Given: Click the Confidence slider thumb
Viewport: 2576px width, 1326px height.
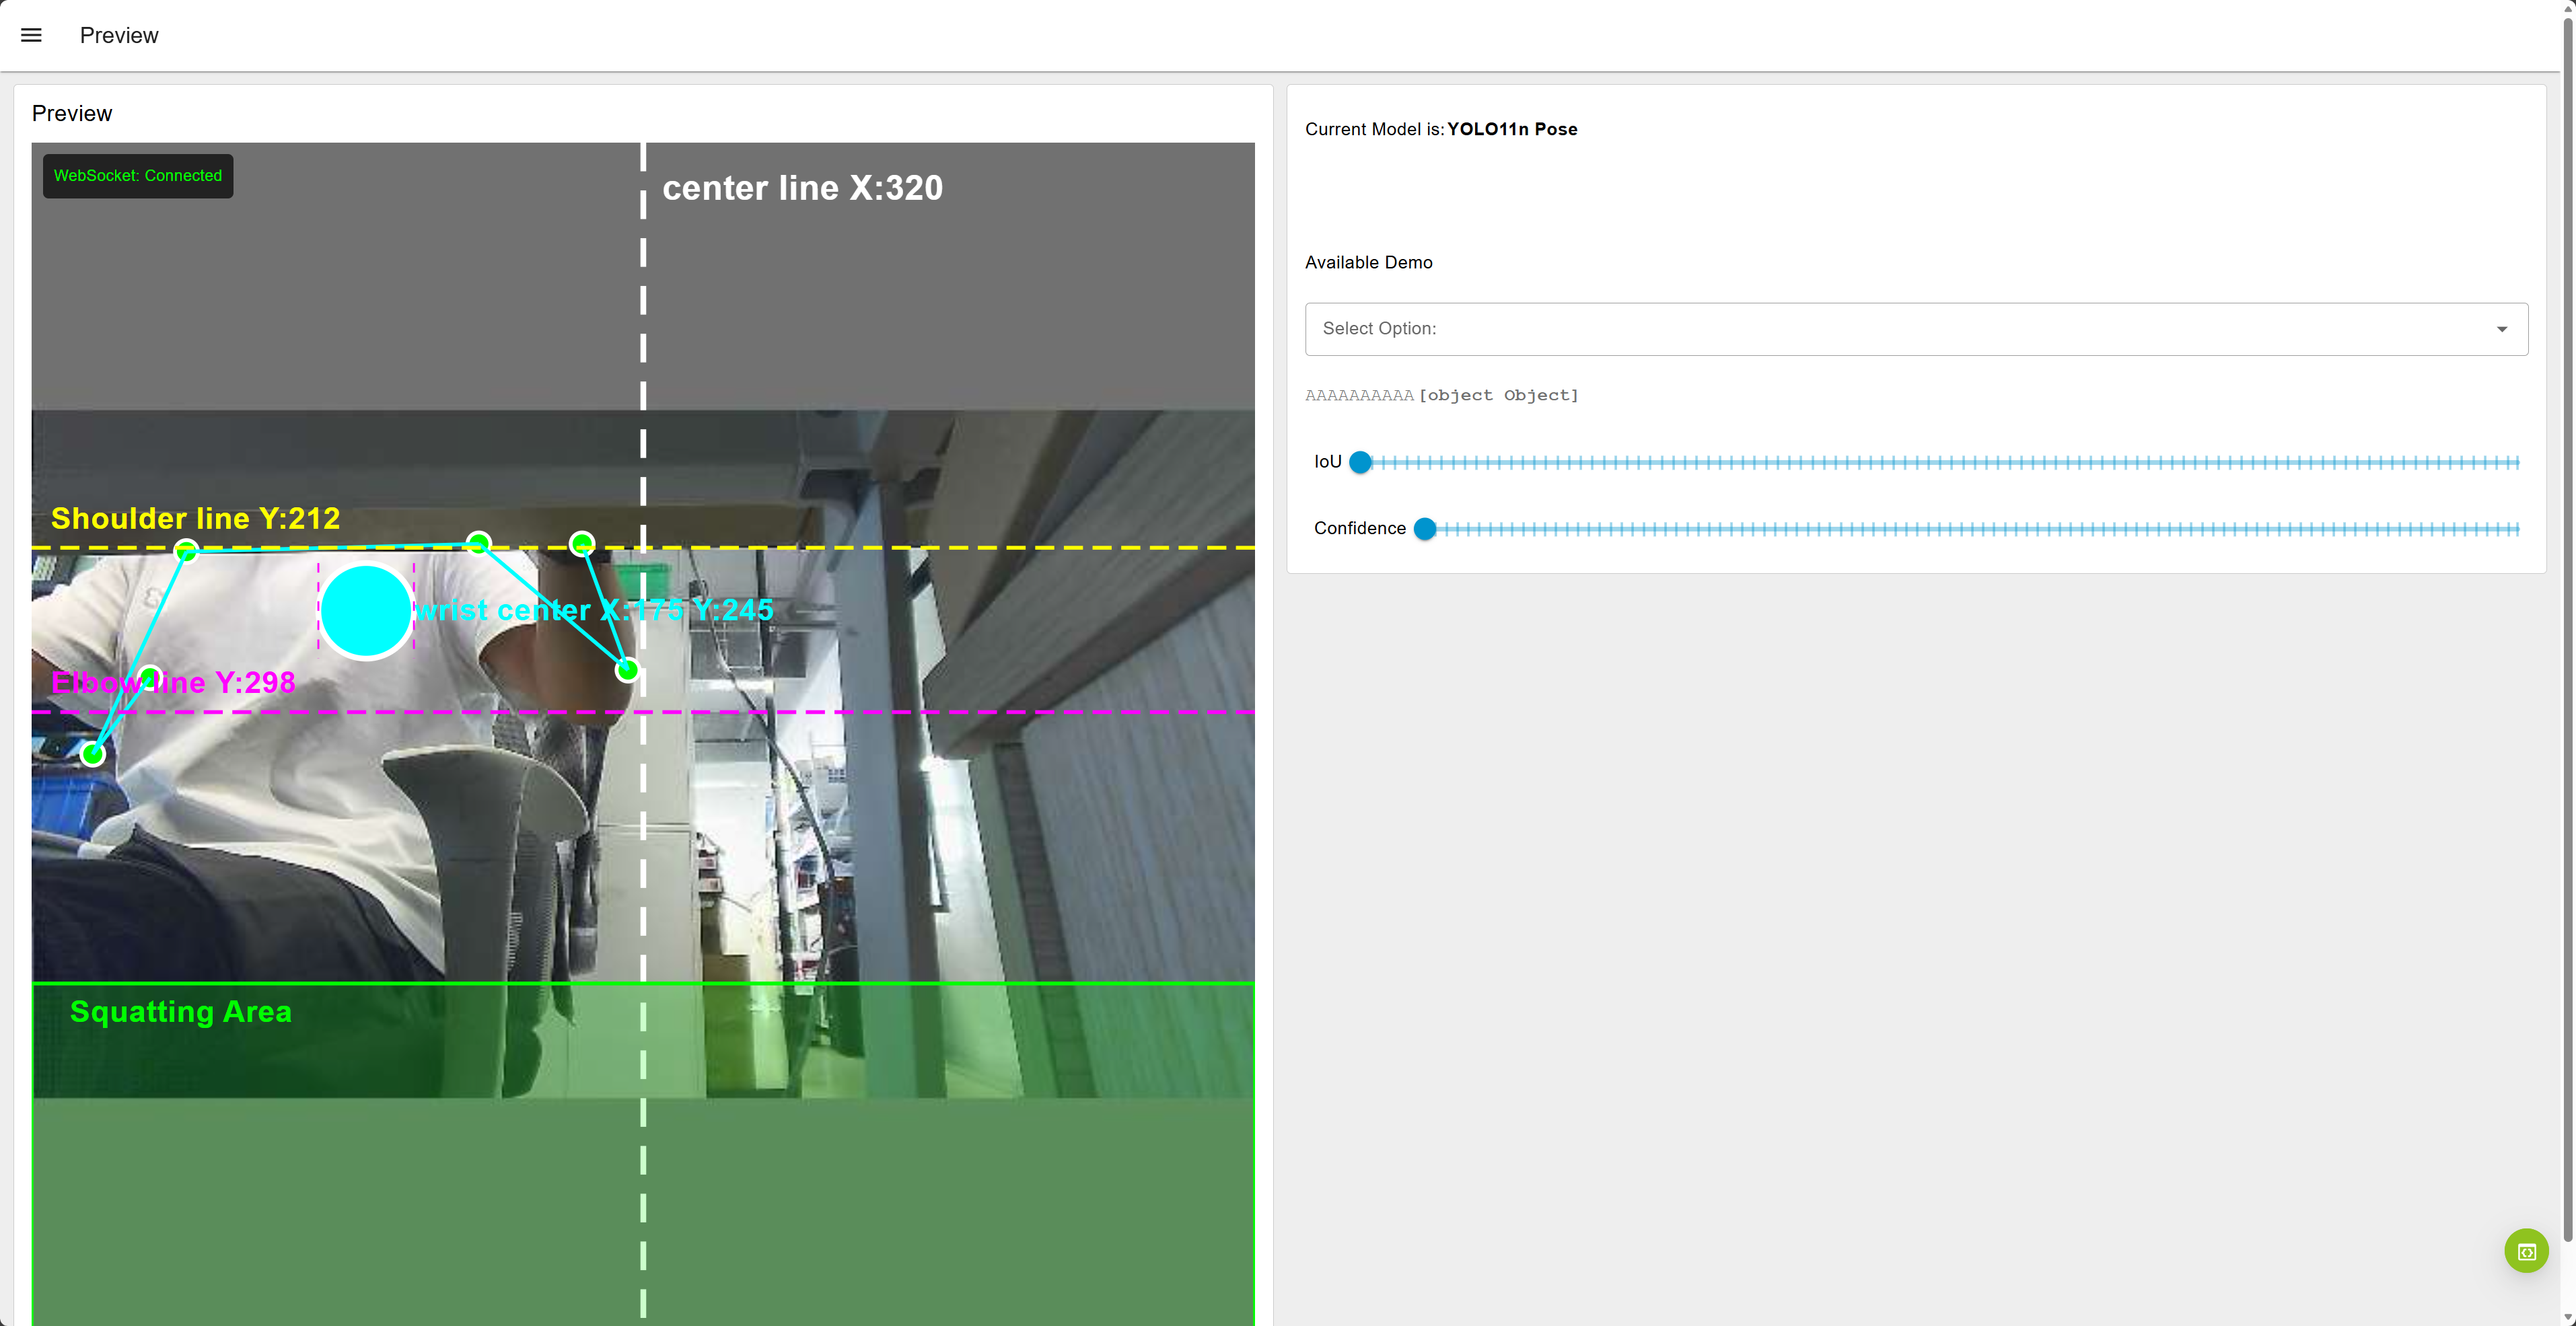Looking at the screenshot, I should pyautogui.click(x=1425, y=529).
